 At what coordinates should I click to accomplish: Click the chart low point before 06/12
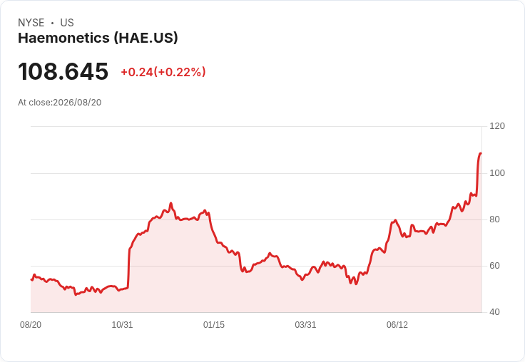356,284
